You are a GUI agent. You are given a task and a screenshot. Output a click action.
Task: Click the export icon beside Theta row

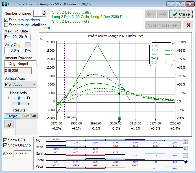(x=185, y=162)
